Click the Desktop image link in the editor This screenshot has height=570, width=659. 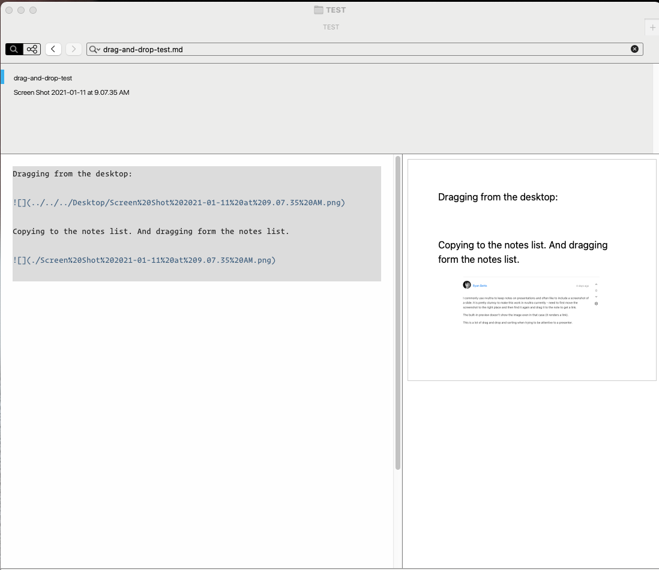pyautogui.click(x=179, y=203)
